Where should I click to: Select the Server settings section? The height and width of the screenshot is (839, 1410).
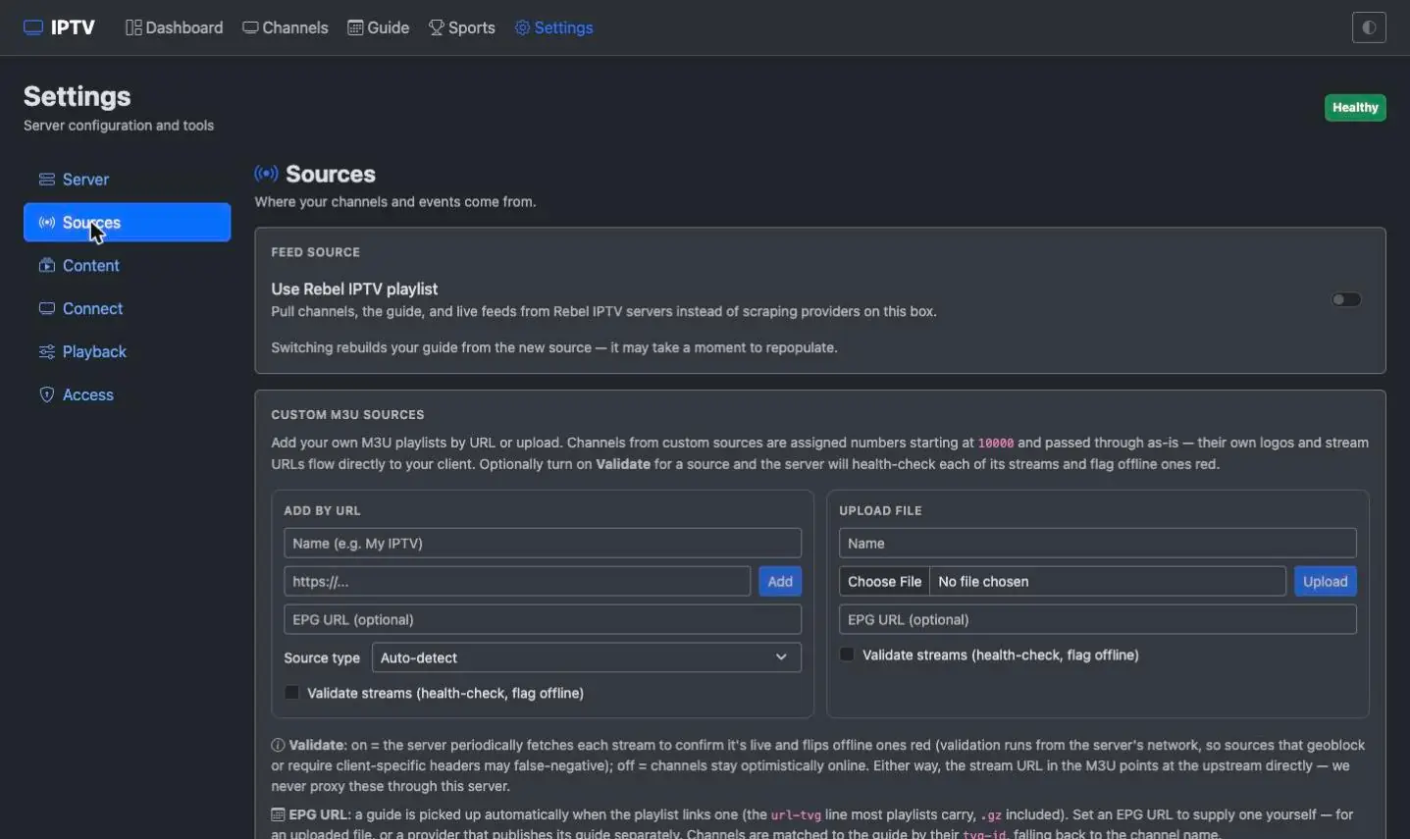click(x=127, y=180)
